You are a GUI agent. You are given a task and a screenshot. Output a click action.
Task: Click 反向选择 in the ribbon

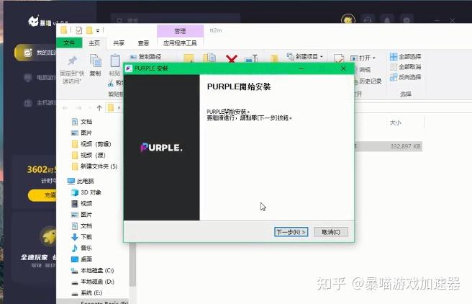point(406,77)
